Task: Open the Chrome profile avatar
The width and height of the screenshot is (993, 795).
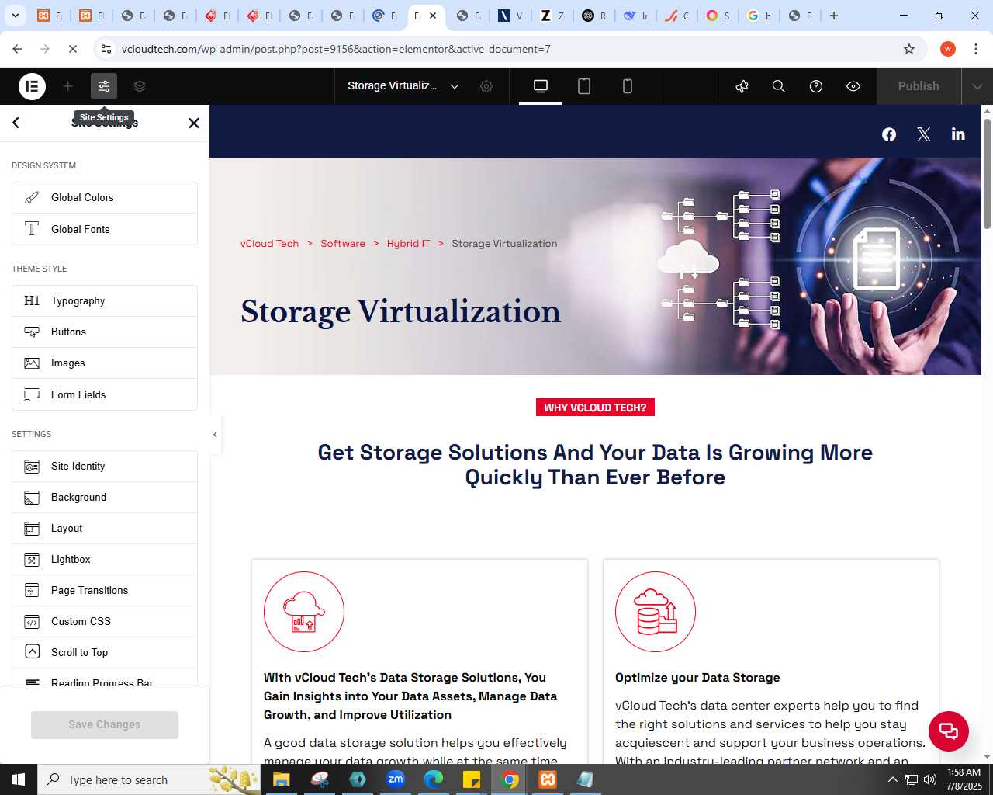Action: tap(947, 49)
